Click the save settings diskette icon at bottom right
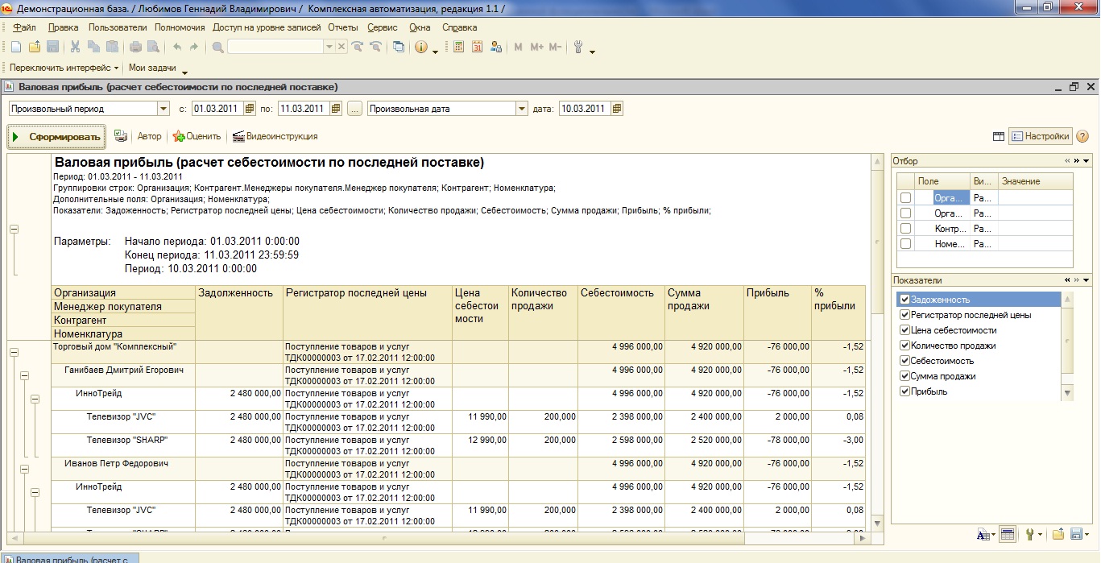 click(x=1076, y=533)
